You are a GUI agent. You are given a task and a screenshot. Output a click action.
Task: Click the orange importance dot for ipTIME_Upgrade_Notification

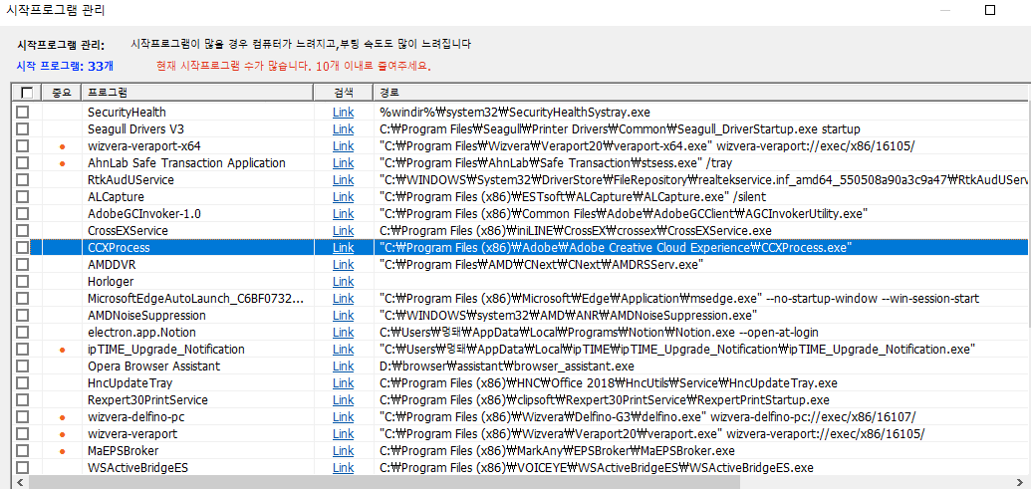coord(62,350)
